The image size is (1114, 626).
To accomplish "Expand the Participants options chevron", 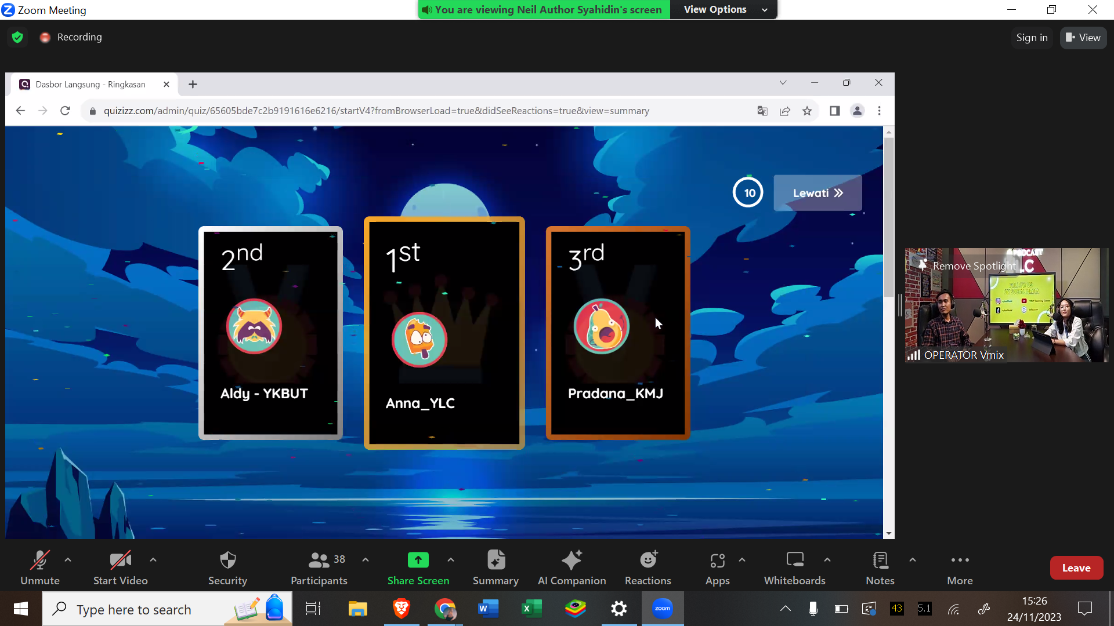I will tap(366, 560).
